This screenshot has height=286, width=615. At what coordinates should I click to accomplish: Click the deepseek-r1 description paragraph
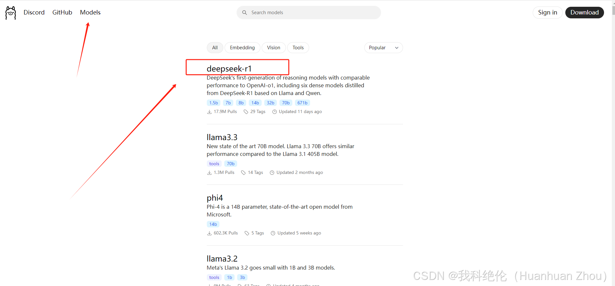point(288,85)
